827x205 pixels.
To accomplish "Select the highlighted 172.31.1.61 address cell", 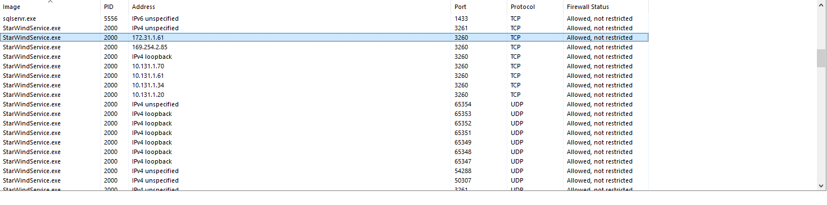I will pos(148,38).
